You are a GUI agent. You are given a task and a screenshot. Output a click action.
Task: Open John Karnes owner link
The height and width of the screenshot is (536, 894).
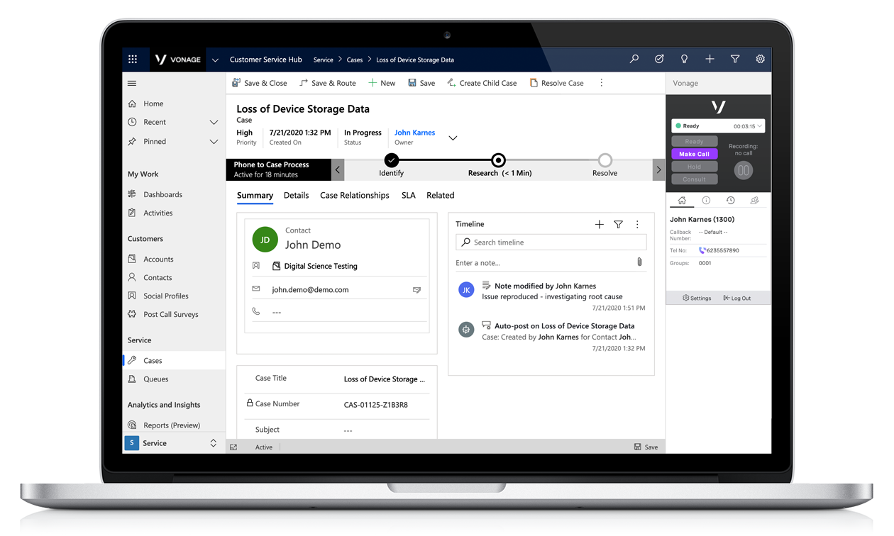tap(414, 133)
